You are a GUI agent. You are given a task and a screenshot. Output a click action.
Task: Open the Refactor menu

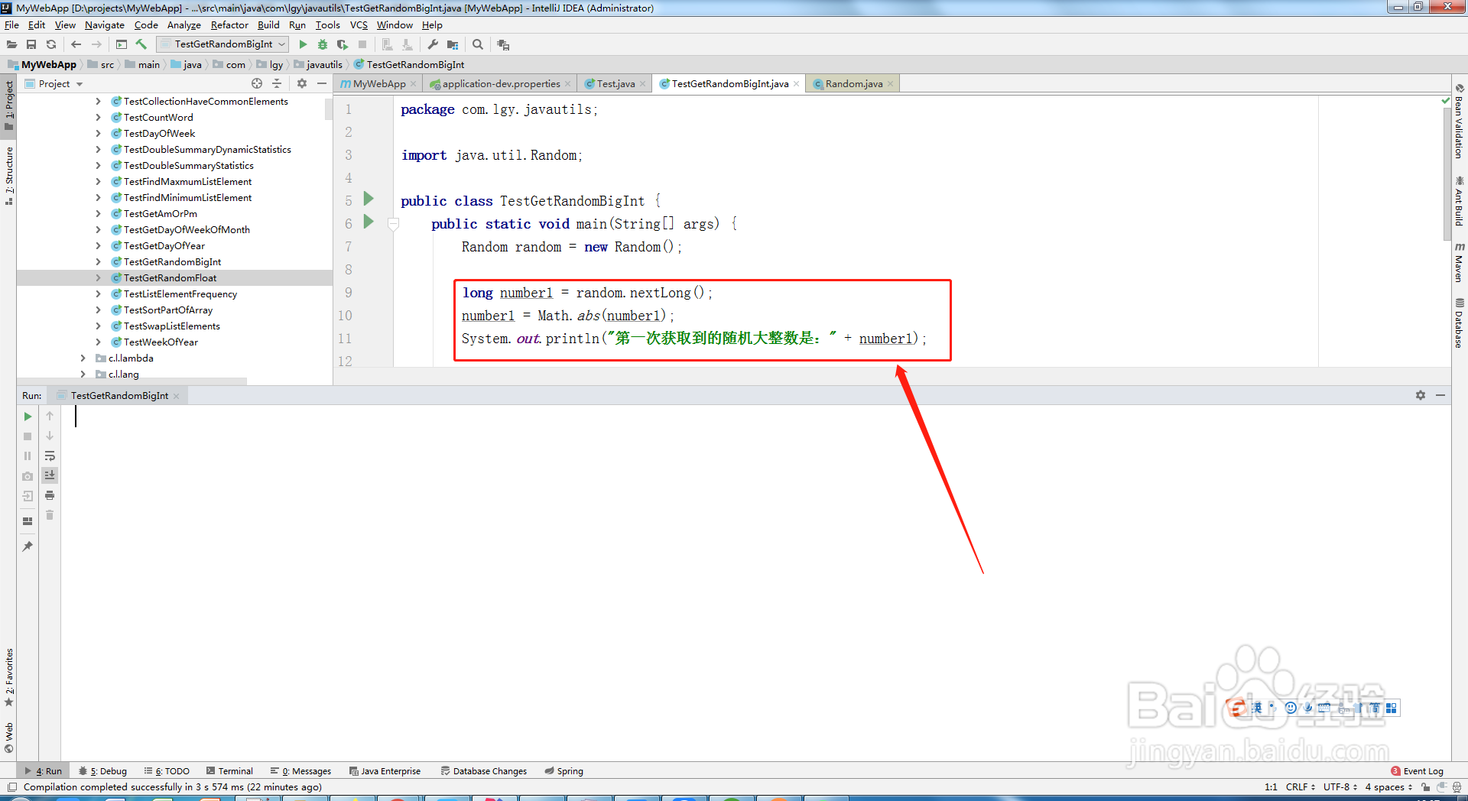(x=229, y=25)
